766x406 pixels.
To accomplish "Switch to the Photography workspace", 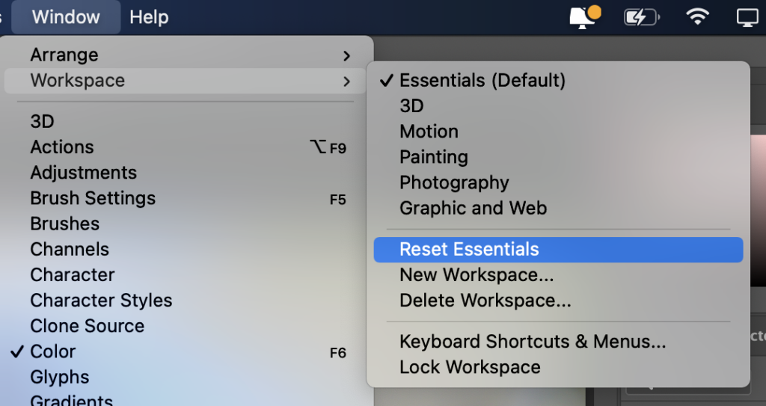I will 558,182.
